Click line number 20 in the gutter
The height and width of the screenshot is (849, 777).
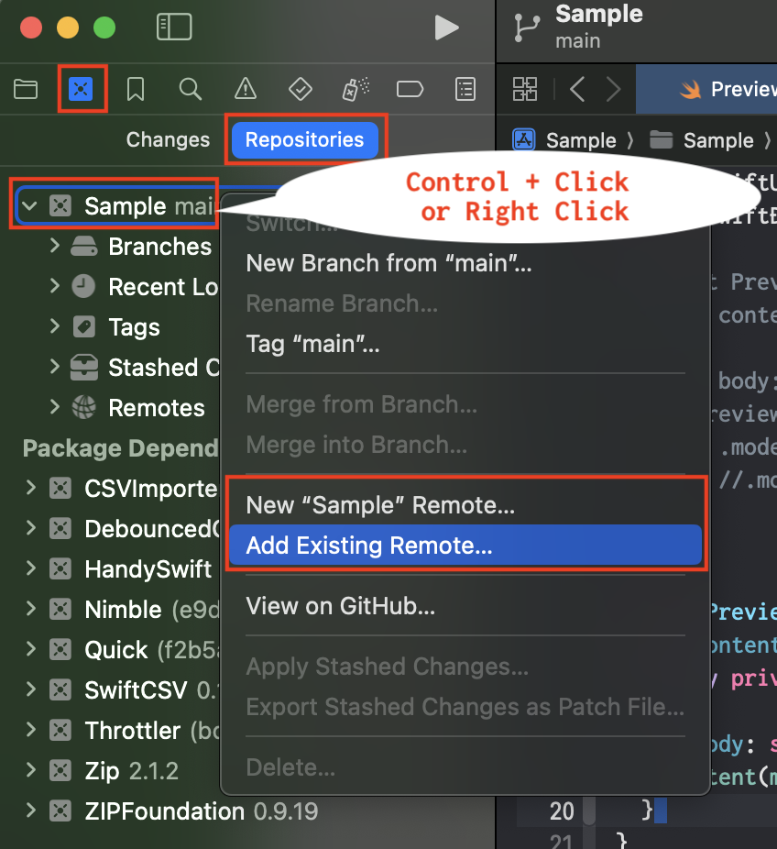pos(562,811)
